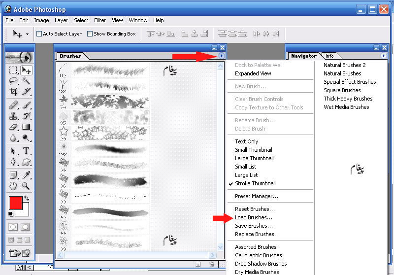The width and height of the screenshot is (394, 275).
Task: Load Special Effect Brushes set
Action: click(x=350, y=82)
